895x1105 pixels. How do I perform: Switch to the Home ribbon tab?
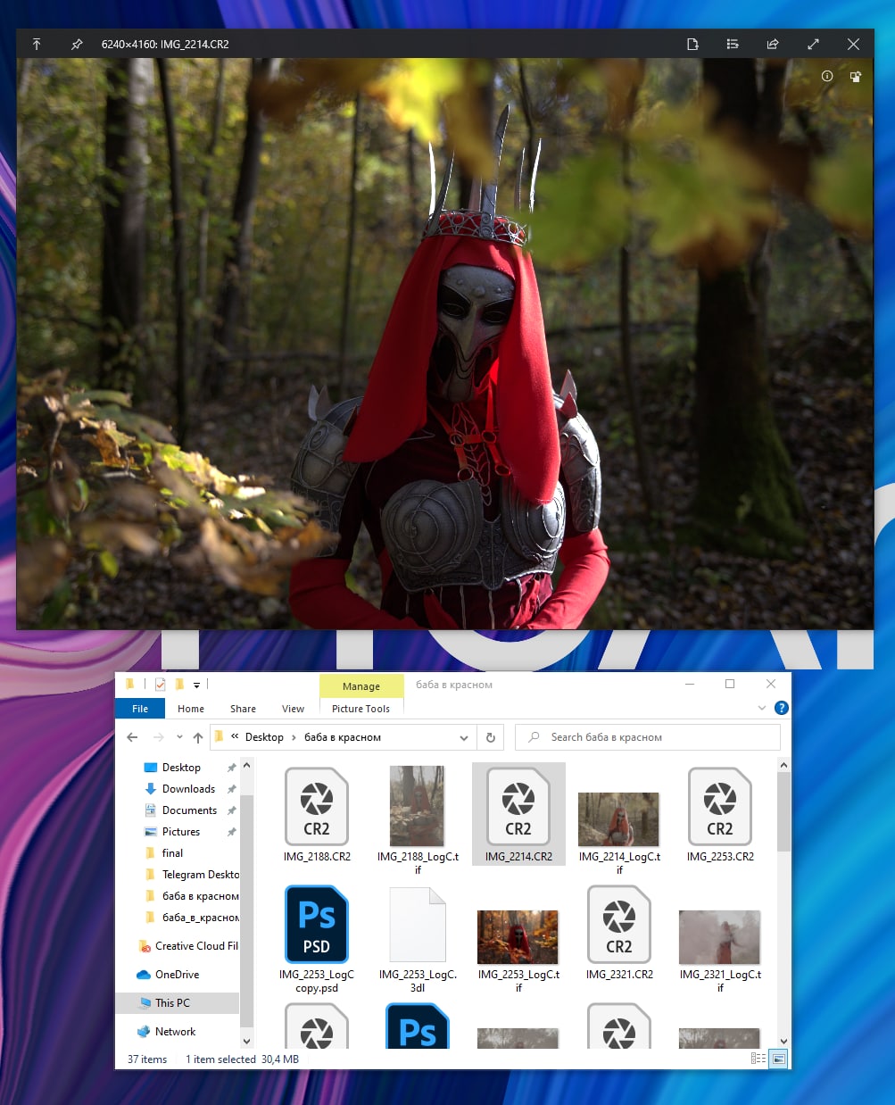click(x=191, y=709)
